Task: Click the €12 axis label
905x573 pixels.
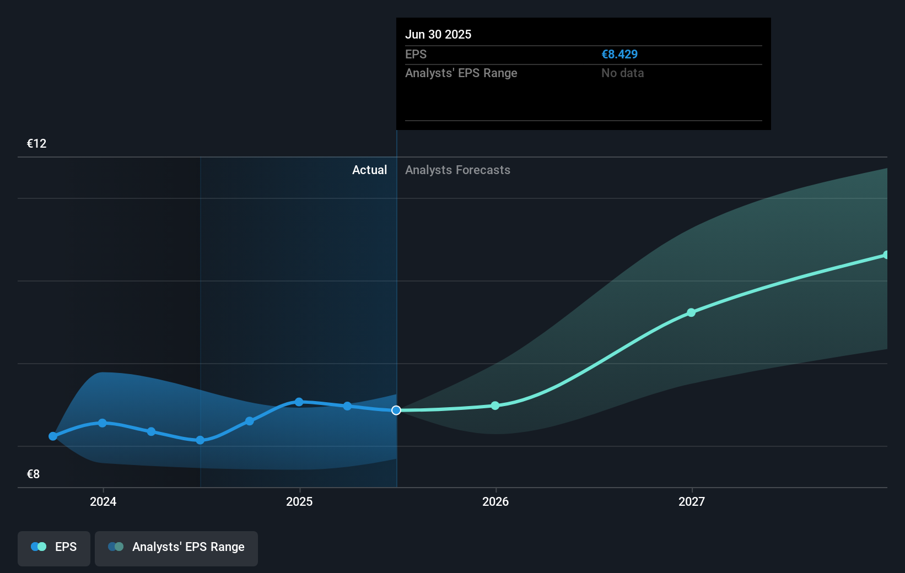Action: (x=36, y=143)
